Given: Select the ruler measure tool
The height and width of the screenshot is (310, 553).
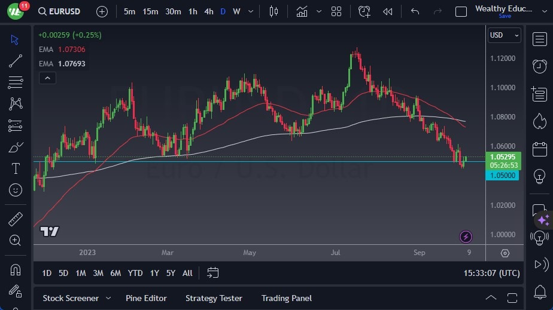Looking at the screenshot, I should pos(16,219).
